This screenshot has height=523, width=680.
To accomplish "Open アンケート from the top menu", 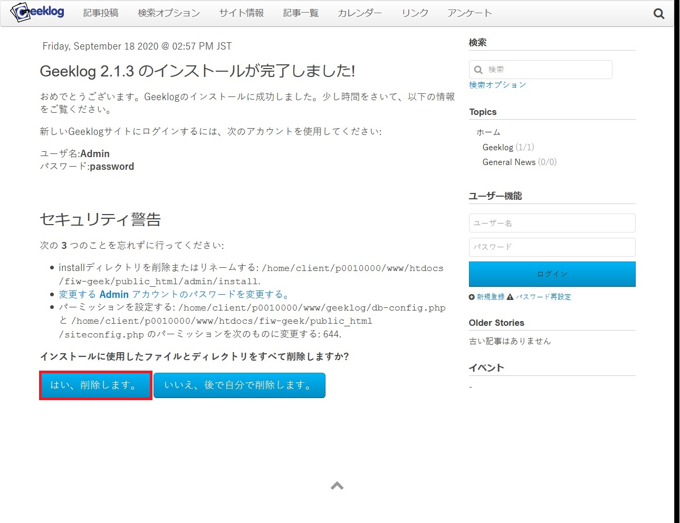I will click(470, 13).
